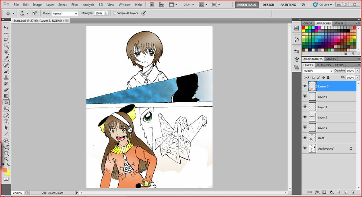Open the Layer menu
The image size is (362, 197).
pyautogui.click(x=50, y=4)
